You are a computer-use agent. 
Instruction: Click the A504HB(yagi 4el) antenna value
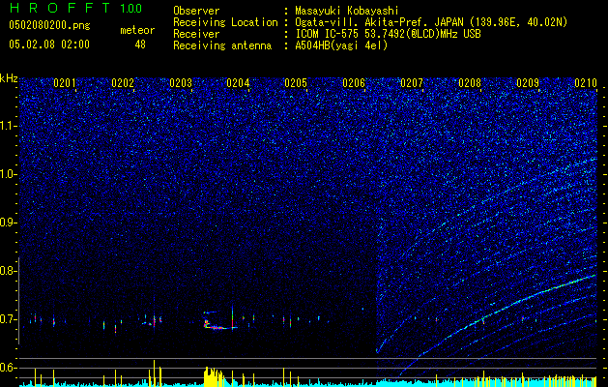(x=341, y=45)
